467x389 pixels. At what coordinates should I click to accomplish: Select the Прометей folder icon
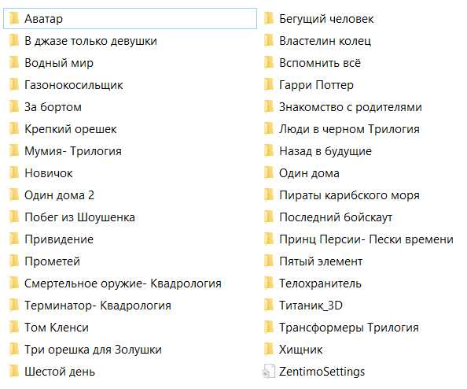pos(14,261)
